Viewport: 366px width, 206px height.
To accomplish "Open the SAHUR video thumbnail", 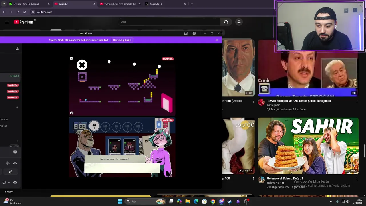I will point(308,146).
